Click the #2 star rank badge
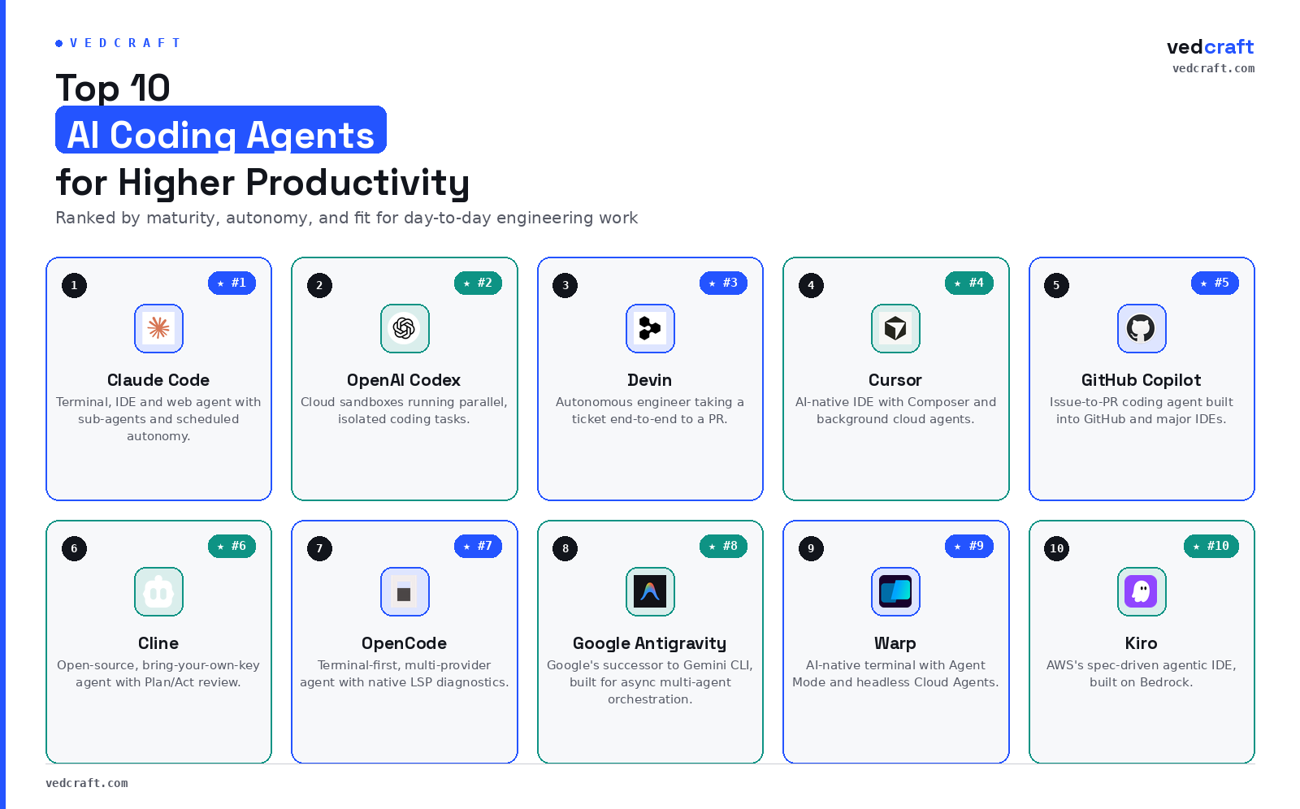The image size is (1300, 809). (x=478, y=283)
